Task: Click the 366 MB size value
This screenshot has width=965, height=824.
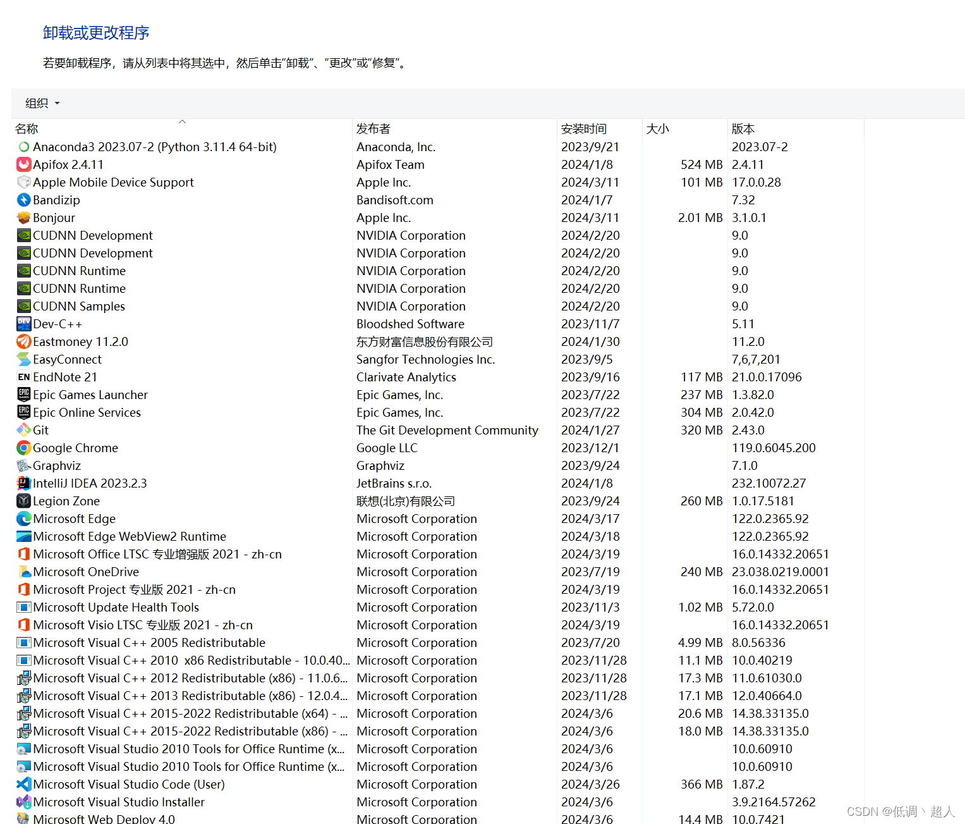Action: coord(701,784)
